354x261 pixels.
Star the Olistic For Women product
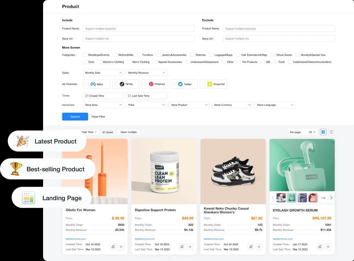click(x=121, y=247)
